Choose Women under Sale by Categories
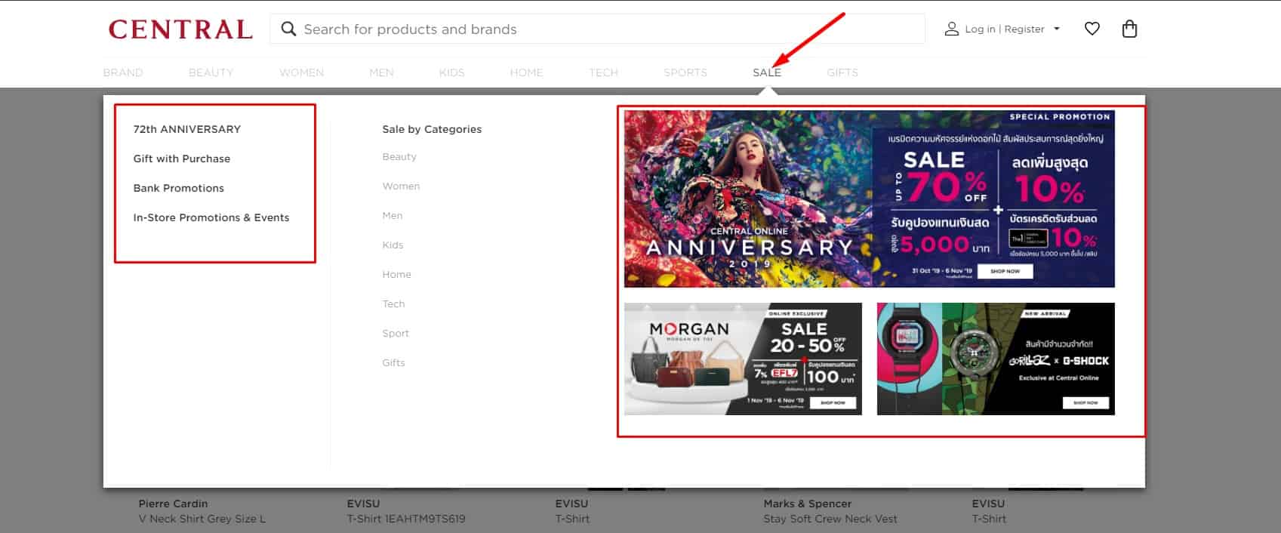 click(401, 186)
